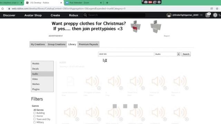This screenshot has width=221, height=124.
Task: Play the fourth audio in the first row
Action: pyautogui.click(x=143, y=88)
